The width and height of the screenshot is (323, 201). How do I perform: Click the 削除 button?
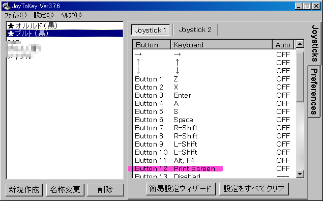(x=105, y=190)
